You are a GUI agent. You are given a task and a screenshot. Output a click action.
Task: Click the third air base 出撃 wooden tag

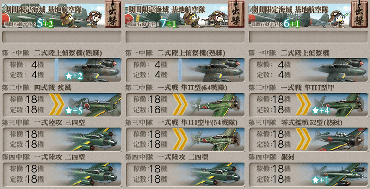coord(359,14)
